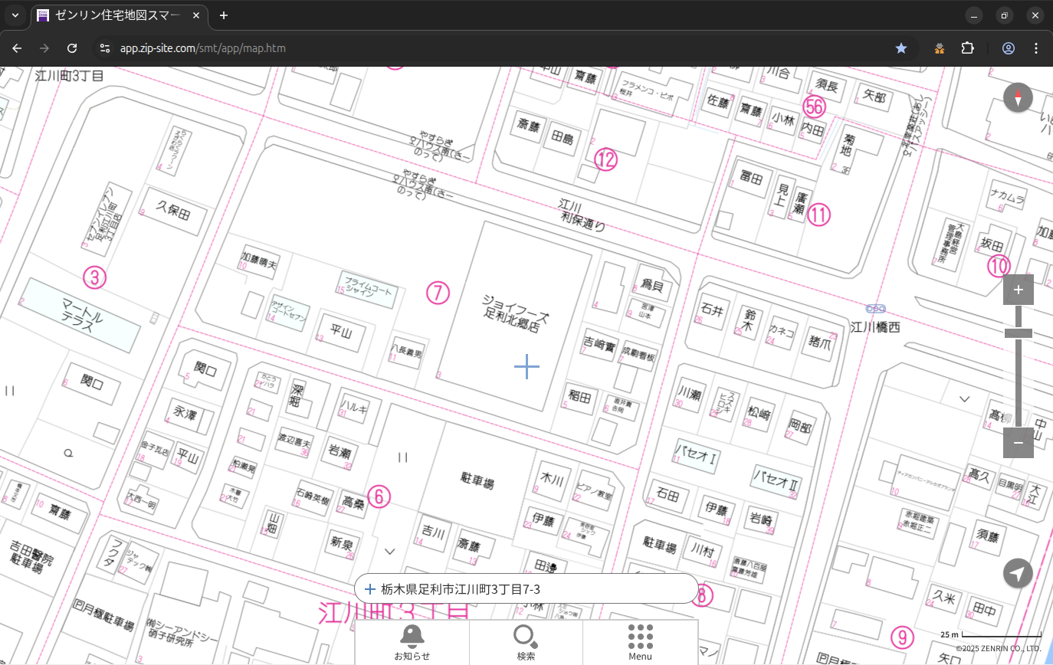Click the current location arrow icon
This screenshot has height=665, width=1053.
pyautogui.click(x=1018, y=573)
